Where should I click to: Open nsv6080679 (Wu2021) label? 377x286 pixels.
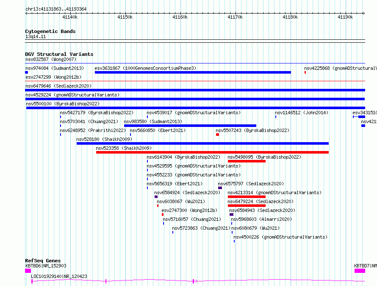255,228
